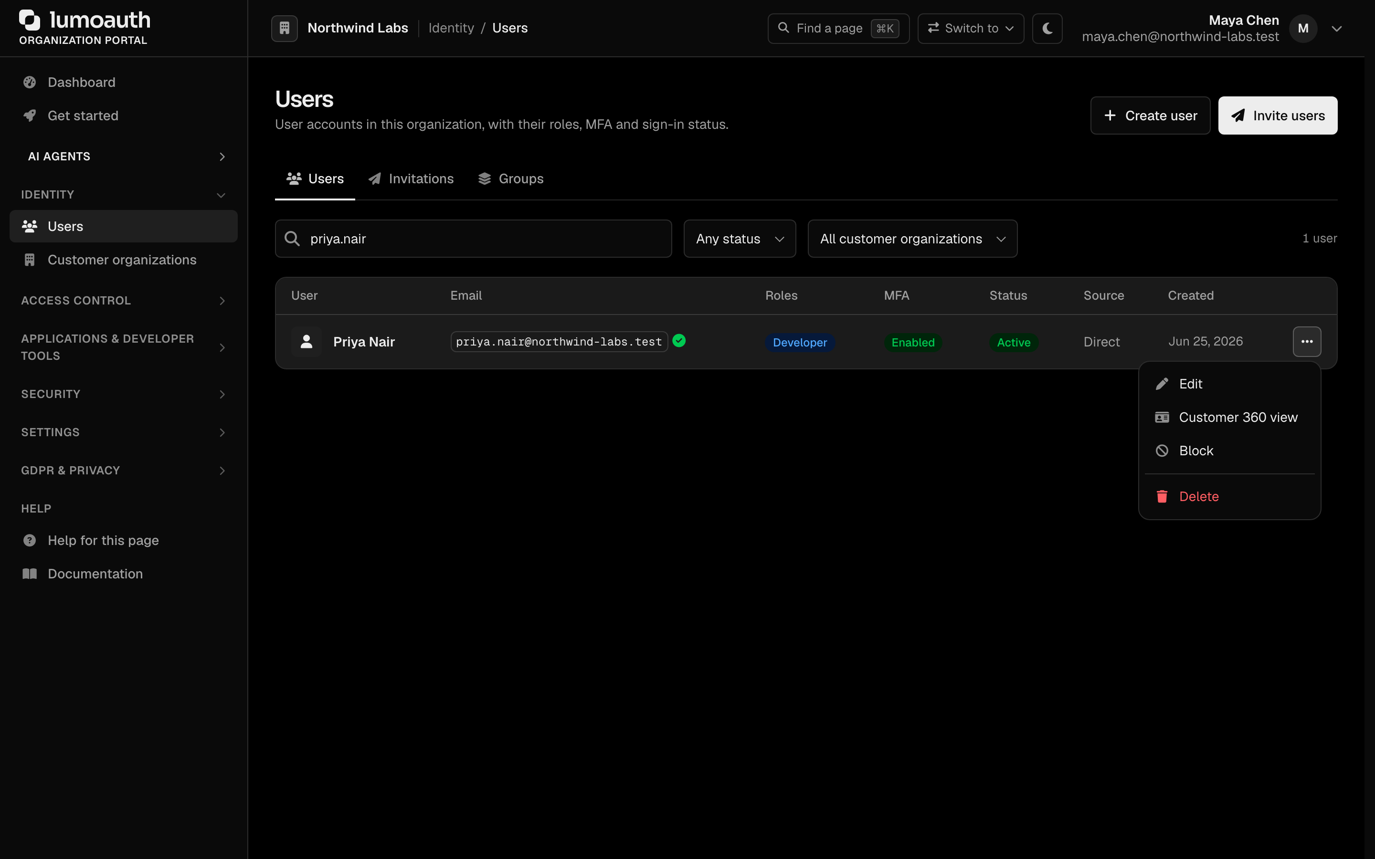The height and width of the screenshot is (859, 1375).
Task: Click the priya.nair@northwind-labs.test email
Action: (559, 341)
